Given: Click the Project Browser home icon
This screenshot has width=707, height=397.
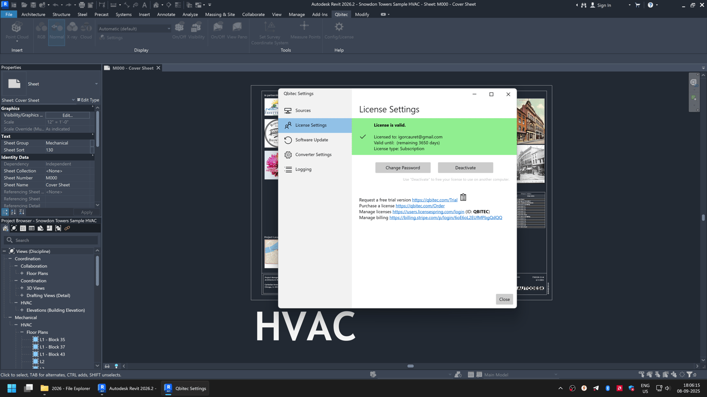Looking at the screenshot, I should pyautogui.click(x=6, y=228).
